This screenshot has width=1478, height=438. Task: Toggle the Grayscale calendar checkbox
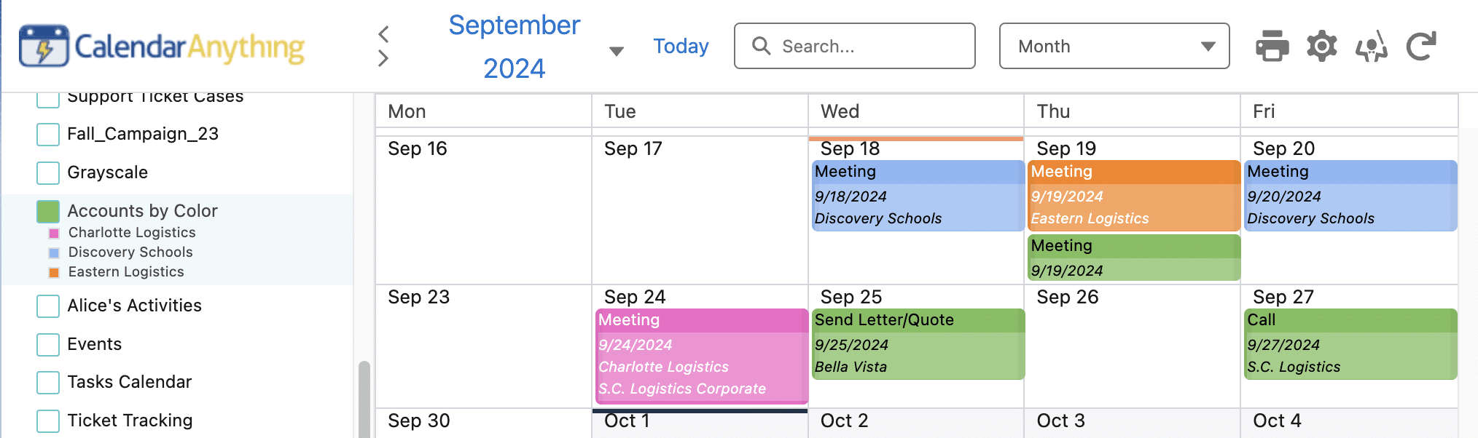pyautogui.click(x=48, y=173)
